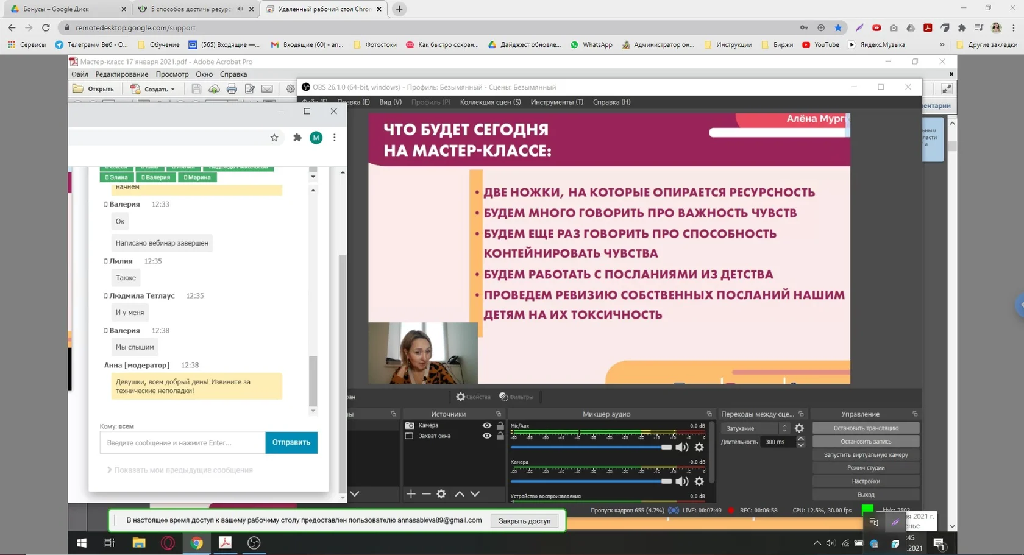Send PDF by email envelope icon
Image resolution: width=1024 pixels, height=555 pixels.
click(x=267, y=89)
